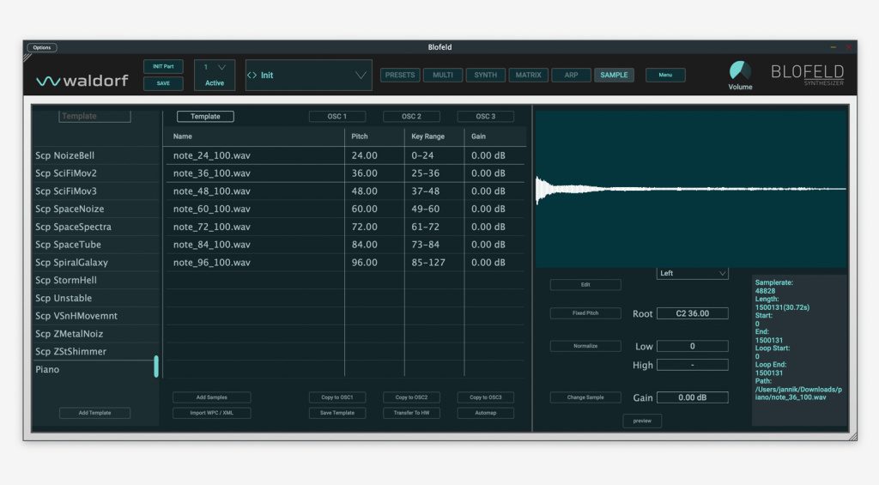Turn the Volume knob
Image resolution: width=879 pixels, height=485 pixels.
click(739, 71)
